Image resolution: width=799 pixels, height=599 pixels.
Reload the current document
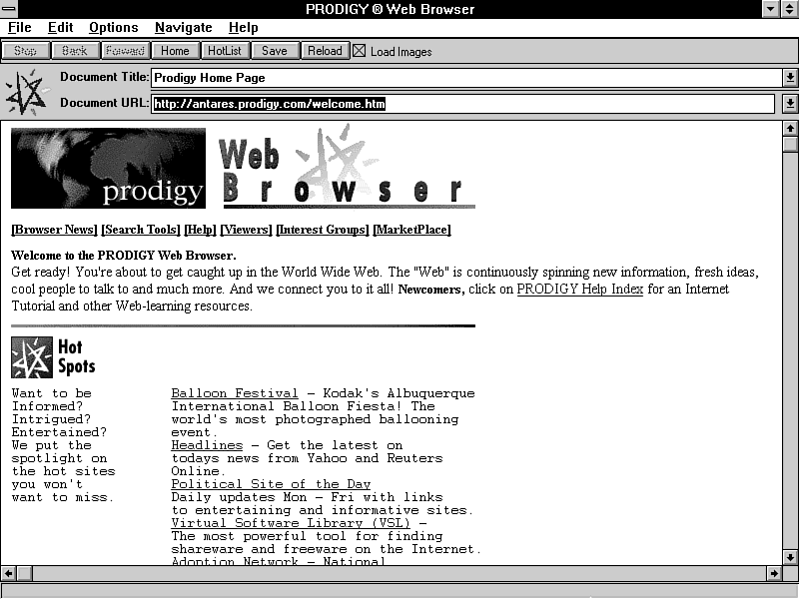point(325,51)
